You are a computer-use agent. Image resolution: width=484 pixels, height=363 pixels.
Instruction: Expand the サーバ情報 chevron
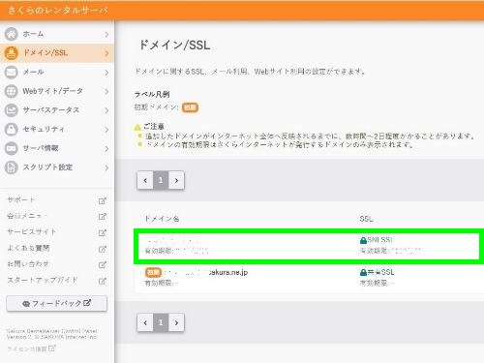(106, 149)
